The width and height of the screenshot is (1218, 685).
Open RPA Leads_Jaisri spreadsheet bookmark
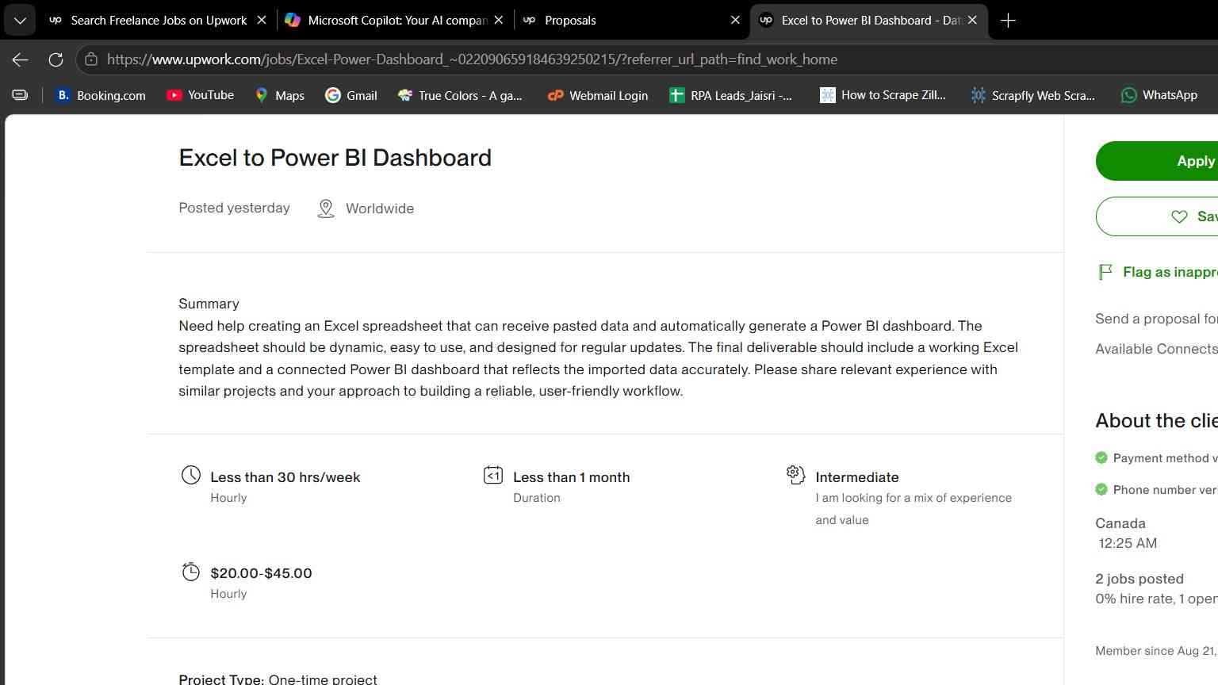(x=731, y=95)
